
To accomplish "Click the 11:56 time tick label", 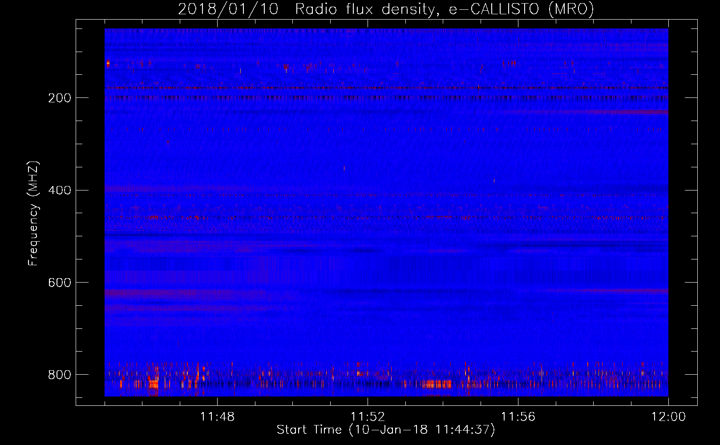I will [x=518, y=417].
